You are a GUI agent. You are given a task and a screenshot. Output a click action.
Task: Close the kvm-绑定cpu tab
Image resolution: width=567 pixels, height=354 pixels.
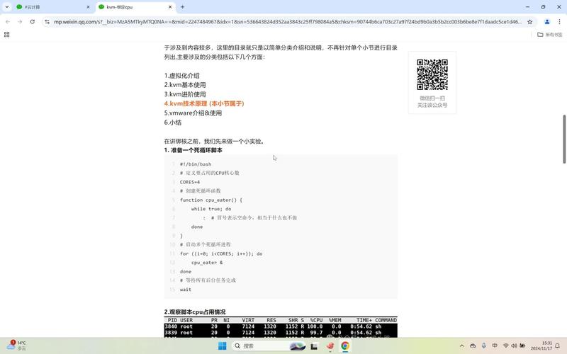coord(170,7)
